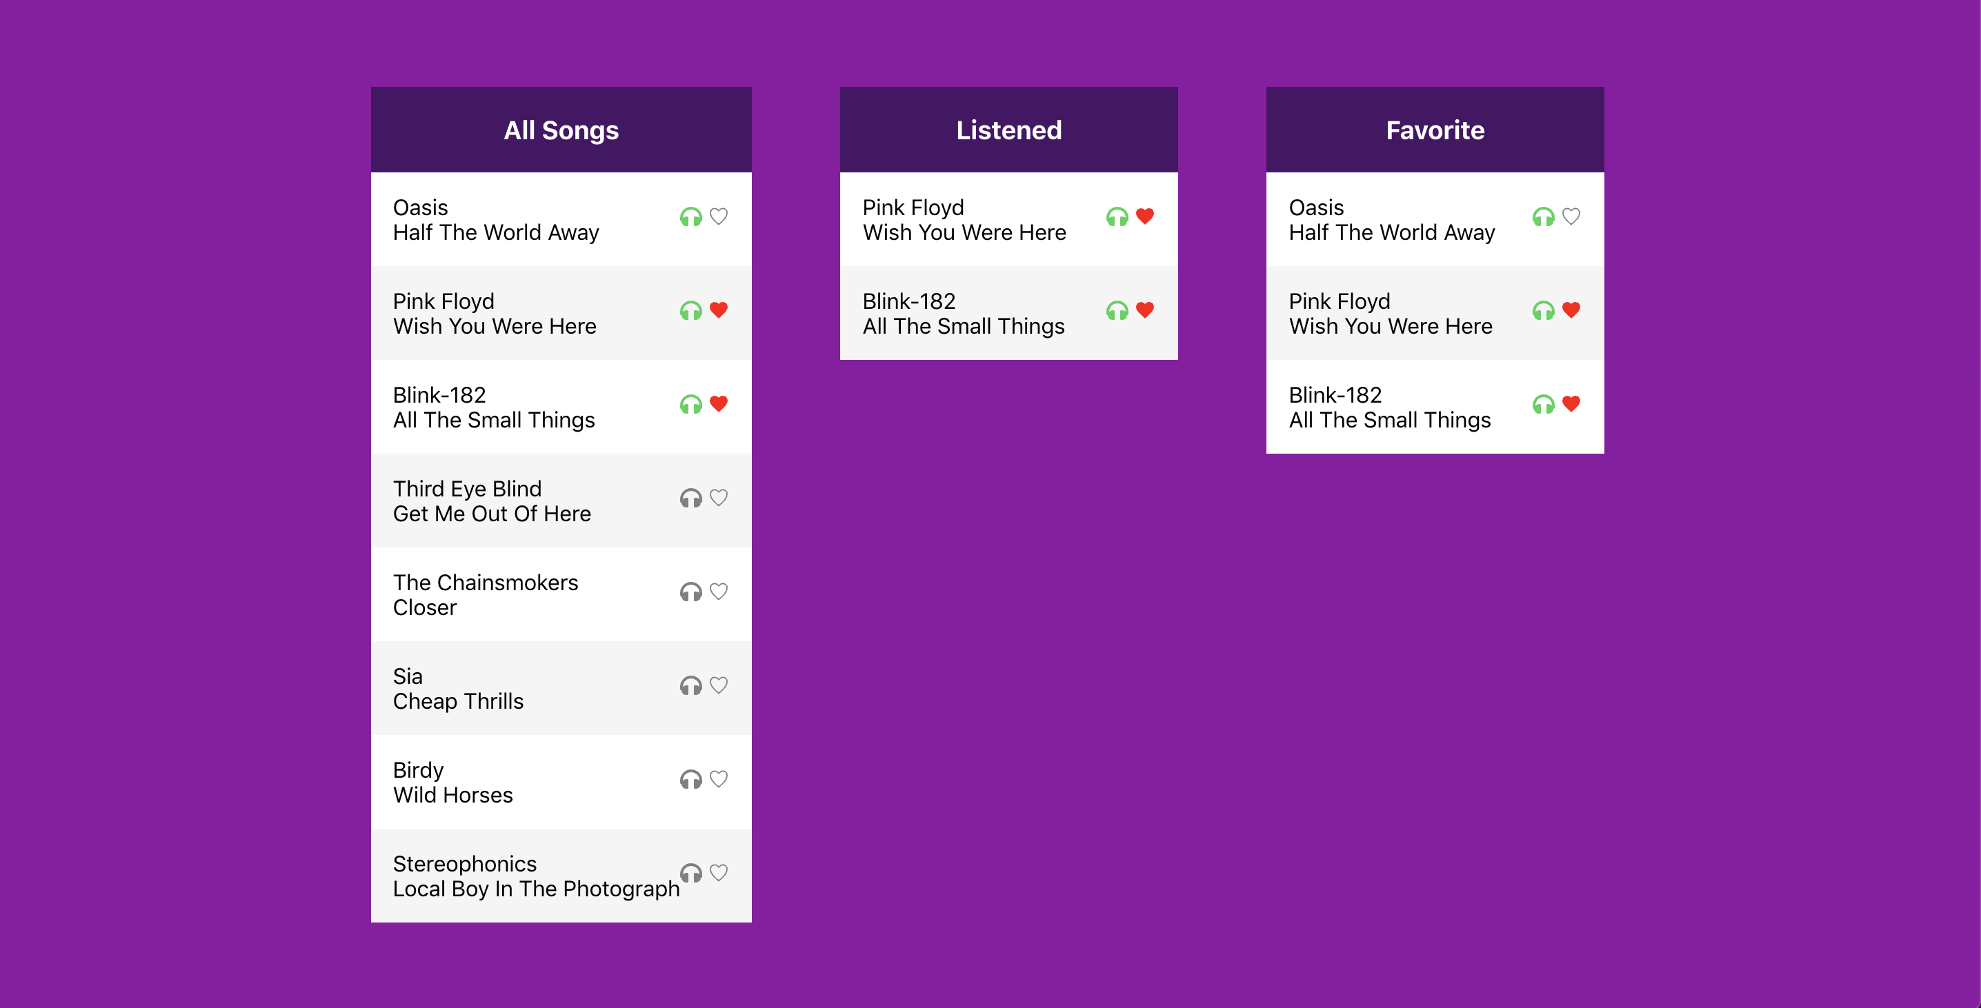
Task: Click heart icon for Sia Cheap Thrills
Action: click(718, 686)
